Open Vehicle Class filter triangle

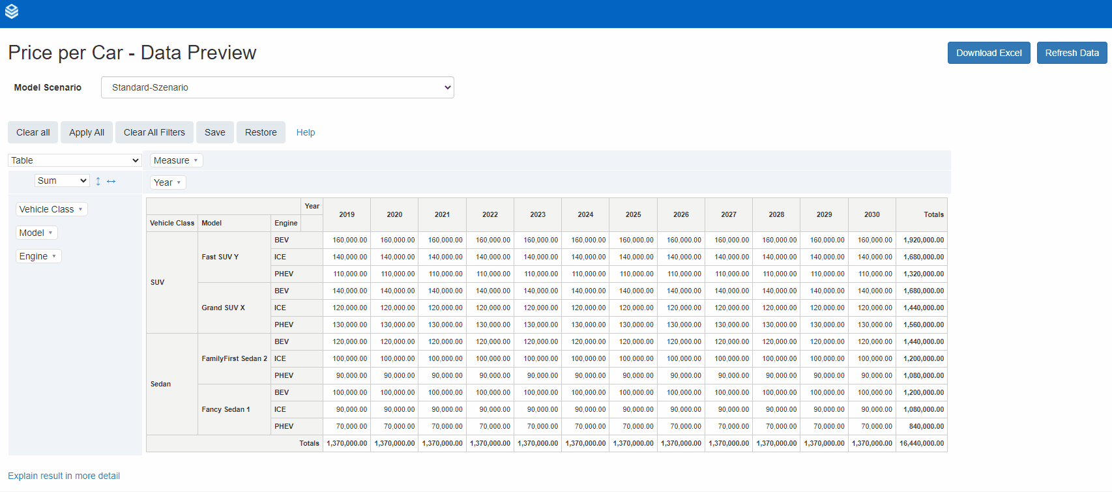(x=80, y=209)
